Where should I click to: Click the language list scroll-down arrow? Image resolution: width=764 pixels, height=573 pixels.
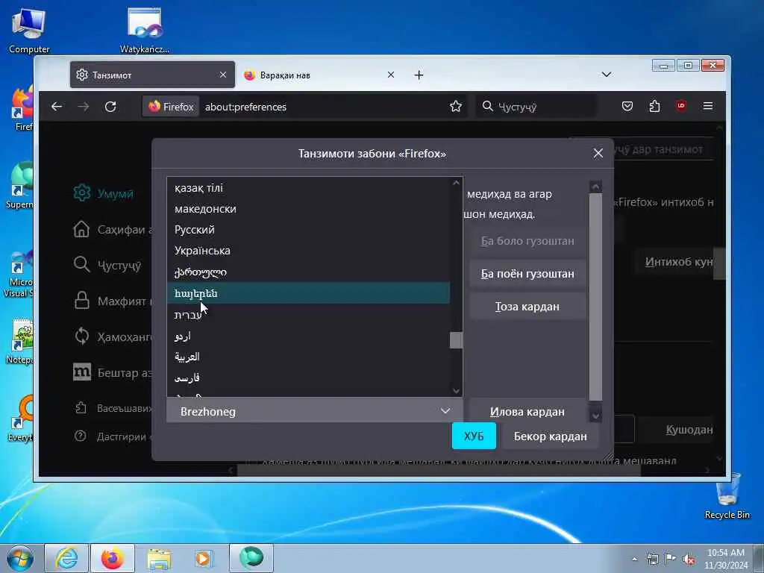point(456,391)
